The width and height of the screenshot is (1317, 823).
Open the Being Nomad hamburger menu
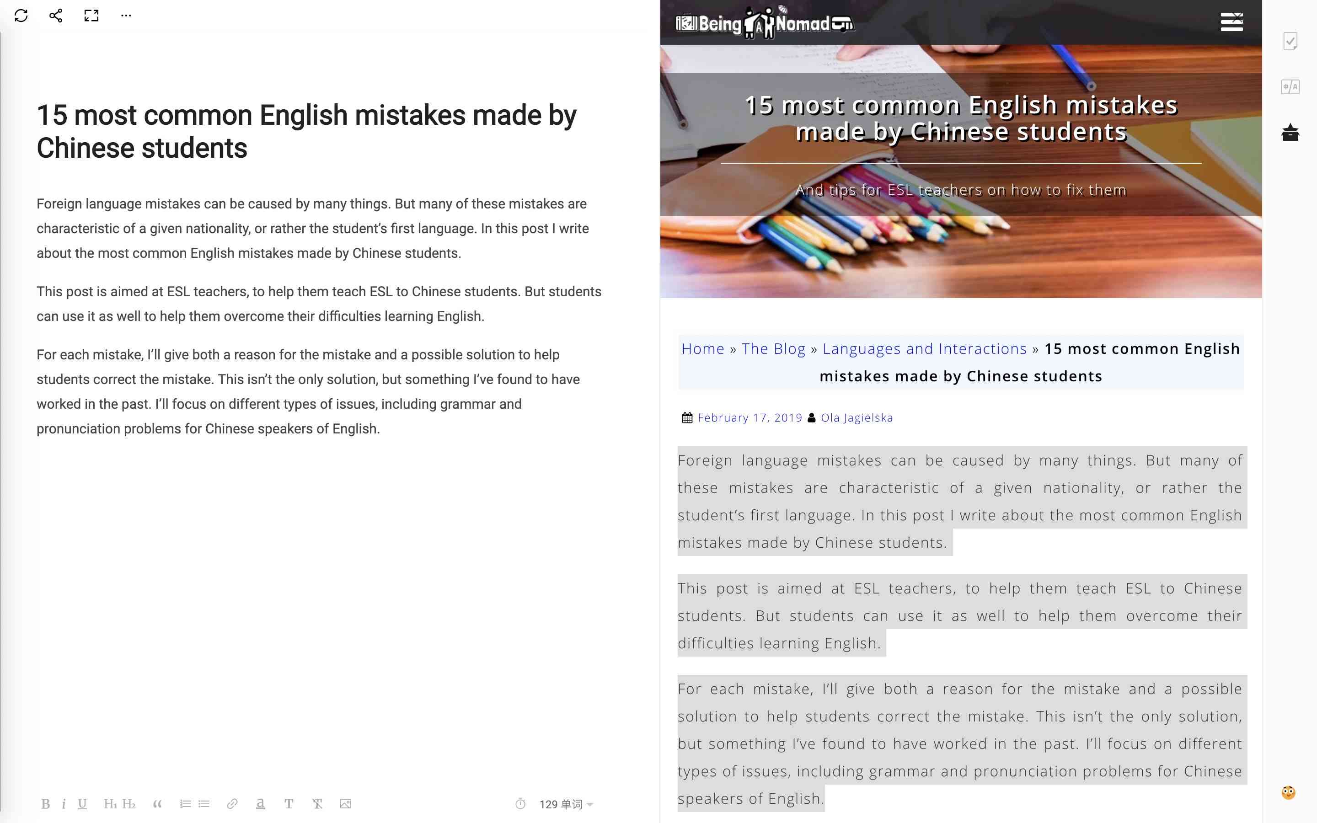pos(1231,21)
